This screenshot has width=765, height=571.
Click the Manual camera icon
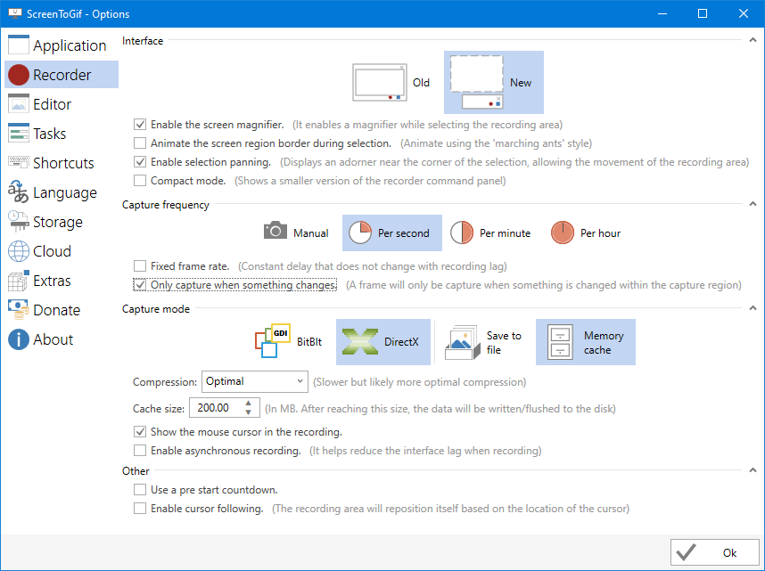point(276,230)
